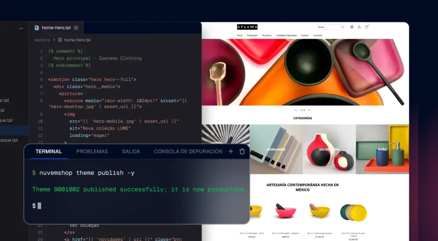
Task: Click code line '<section class="hero hero--full">'
Action: 92,79
